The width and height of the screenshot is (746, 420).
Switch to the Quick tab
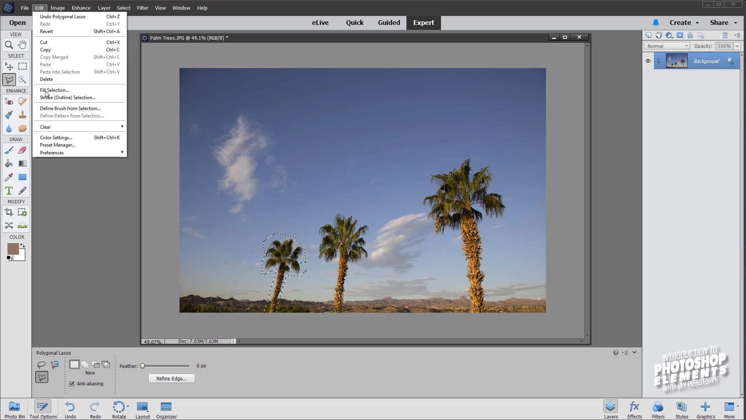[x=354, y=23]
